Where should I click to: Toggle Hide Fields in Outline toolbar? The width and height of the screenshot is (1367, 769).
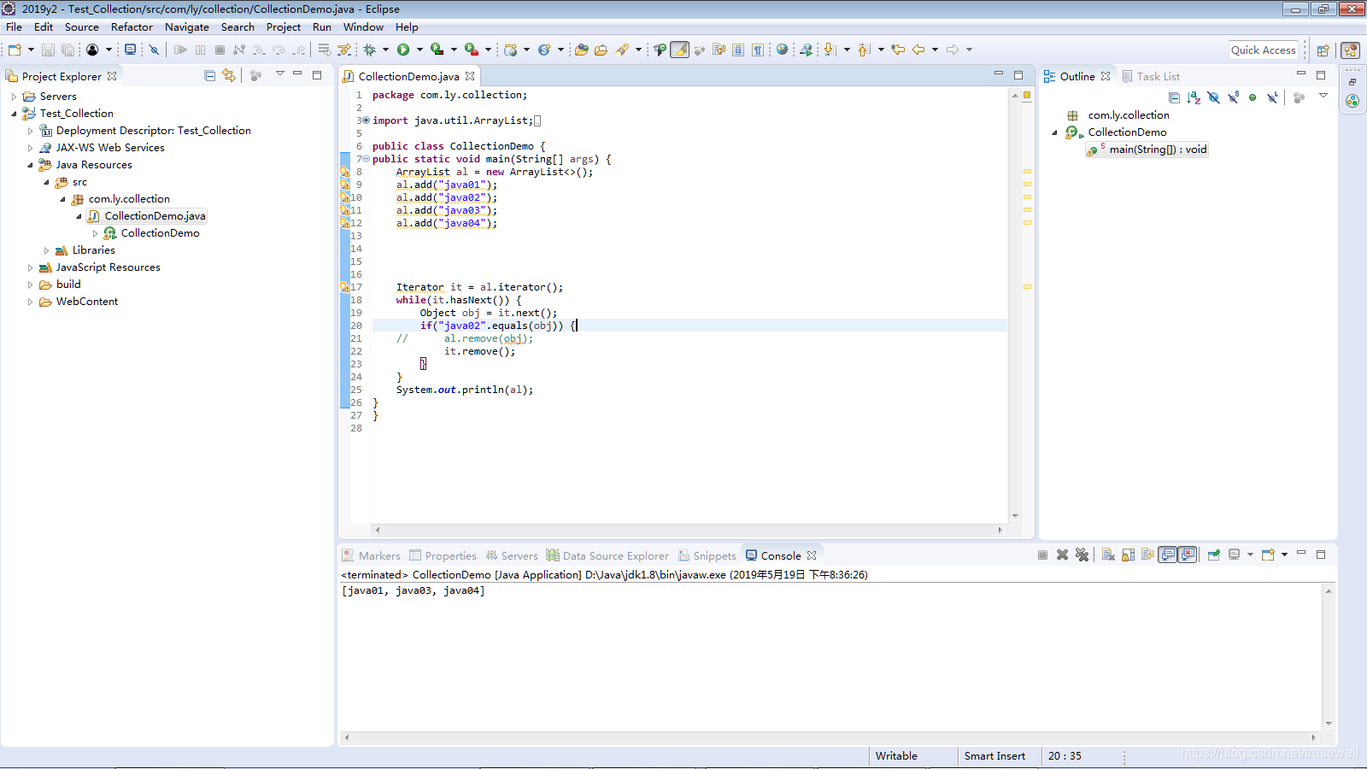click(x=1213, y=97)
